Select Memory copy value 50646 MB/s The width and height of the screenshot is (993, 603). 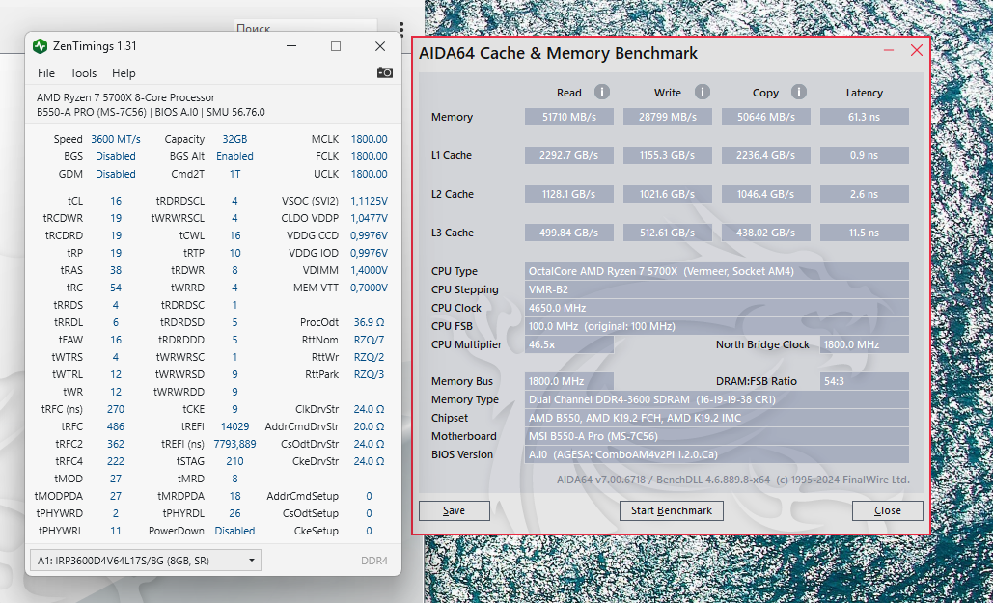[765, 117]
